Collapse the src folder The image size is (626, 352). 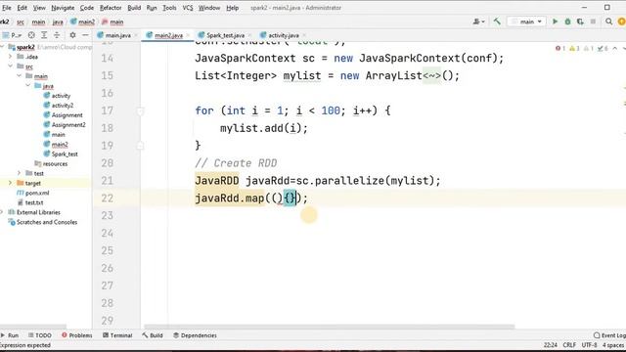11,66
